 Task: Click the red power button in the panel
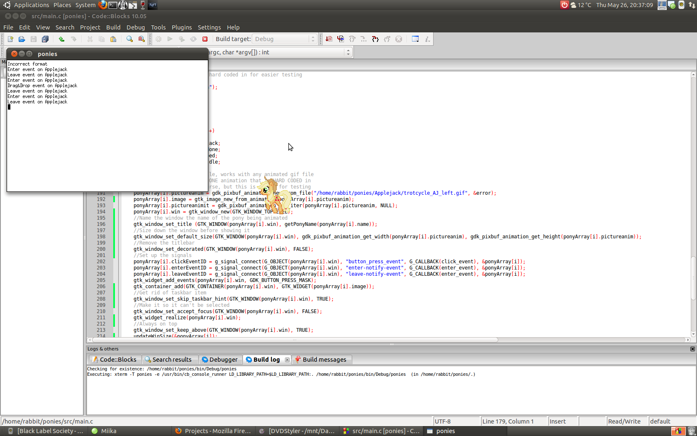(564, 5)
